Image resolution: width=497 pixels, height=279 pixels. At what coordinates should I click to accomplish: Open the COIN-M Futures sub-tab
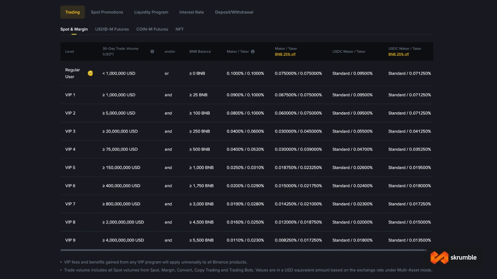click(x=152, y=29)
